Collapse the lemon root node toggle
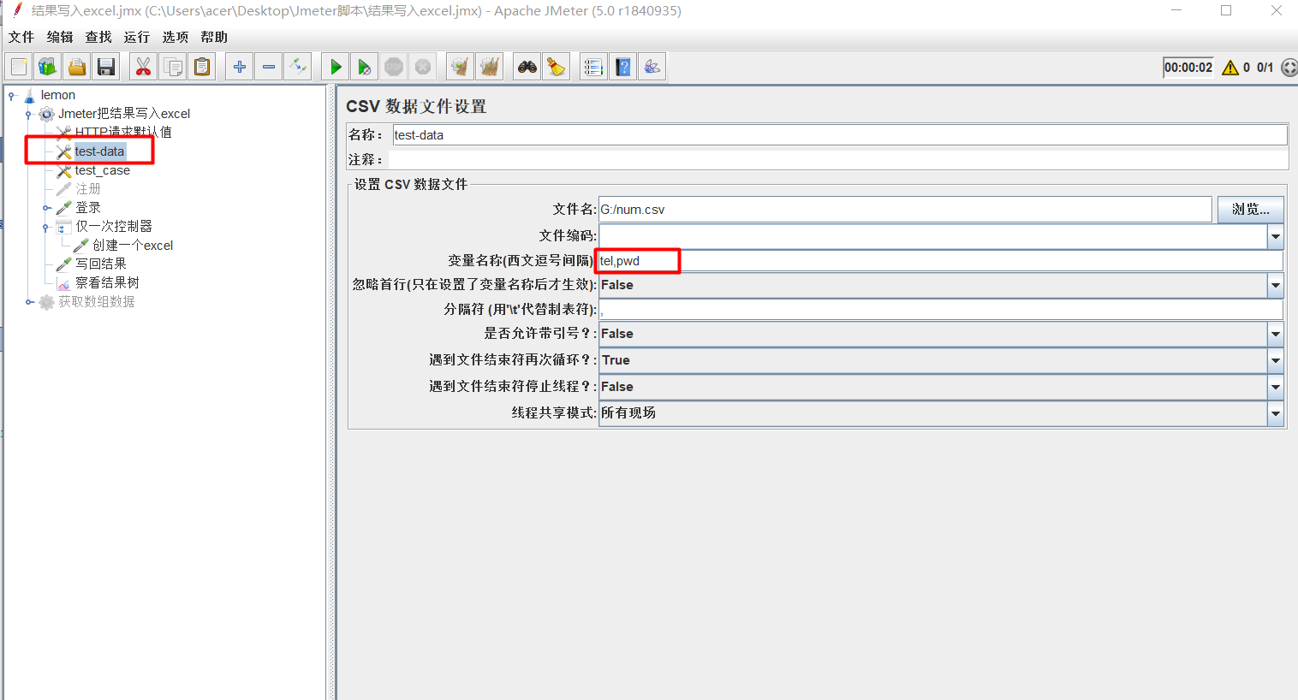The image size is (1298, 700). [x=11, y=96]
